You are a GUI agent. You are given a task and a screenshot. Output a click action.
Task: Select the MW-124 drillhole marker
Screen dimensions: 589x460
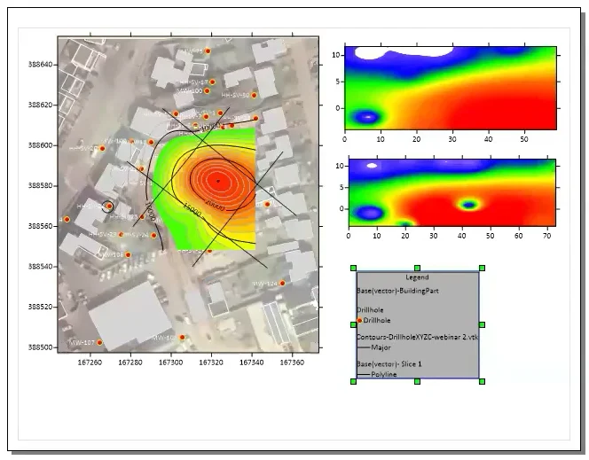[x=282, y=284]
